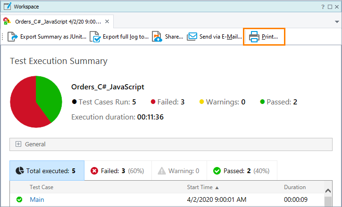Switch to the Passed filter tab
This screenshot has width=342, height=207.
[x=242, y=171]
